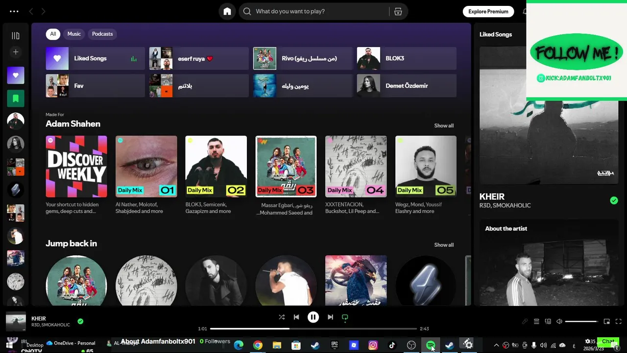Open the three-dots app menu
This screenshot has height=353, width=627.
pyautogui.click(x=14, y=11)
